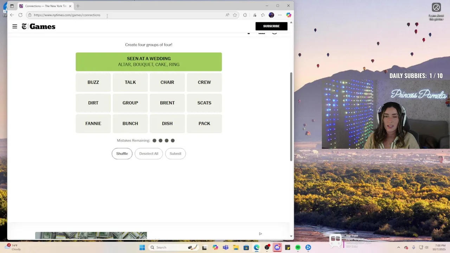Select the BUNCH tile

pyautogui.click(x=130, y=124)
